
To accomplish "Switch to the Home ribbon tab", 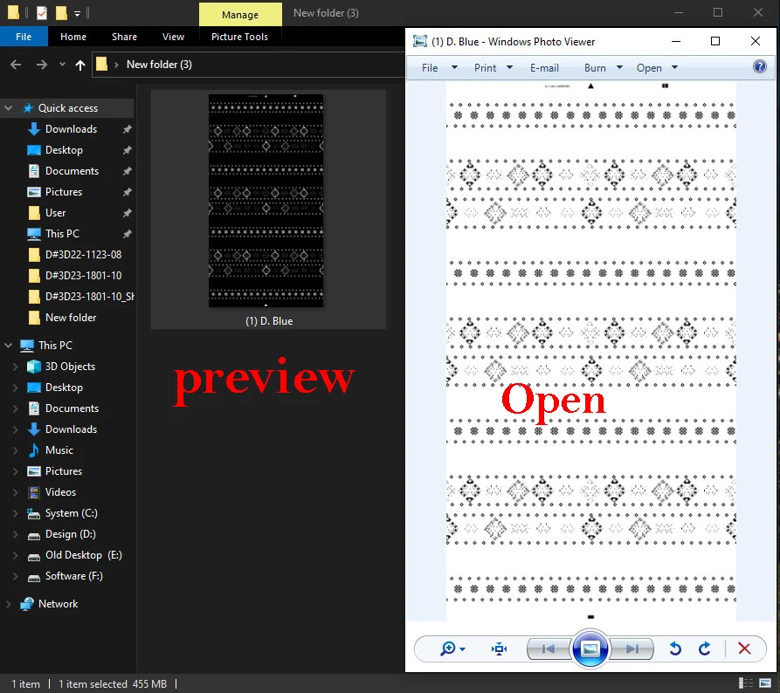I will 73,37.
